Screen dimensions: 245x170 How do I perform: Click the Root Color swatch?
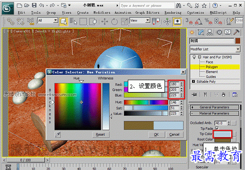(x=222, y=140)
